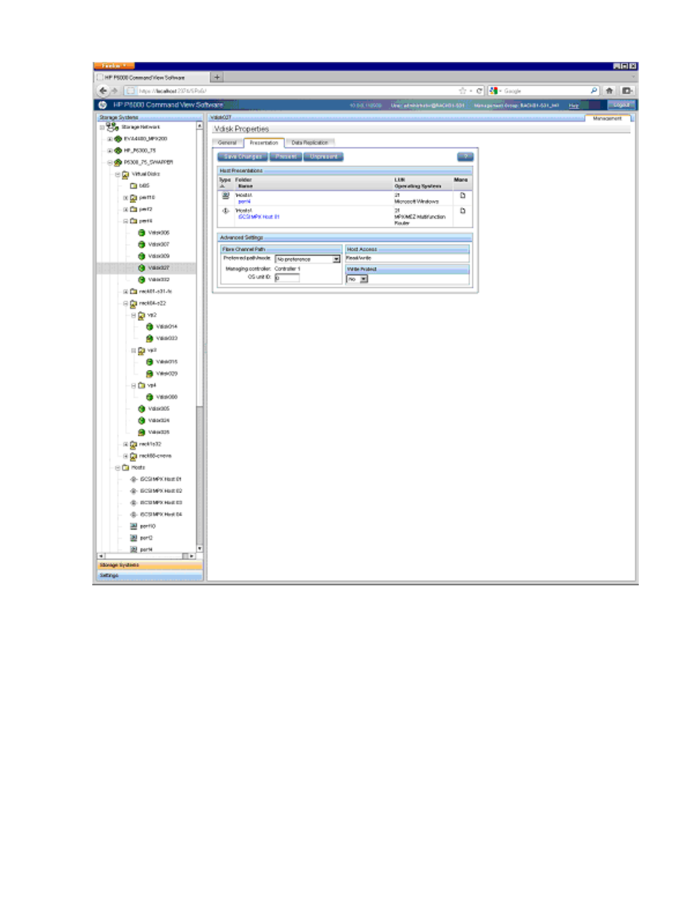Click the iSCSI MPX Host 02 icon
This screenshot has height=914, width=687.
[134, 491]
